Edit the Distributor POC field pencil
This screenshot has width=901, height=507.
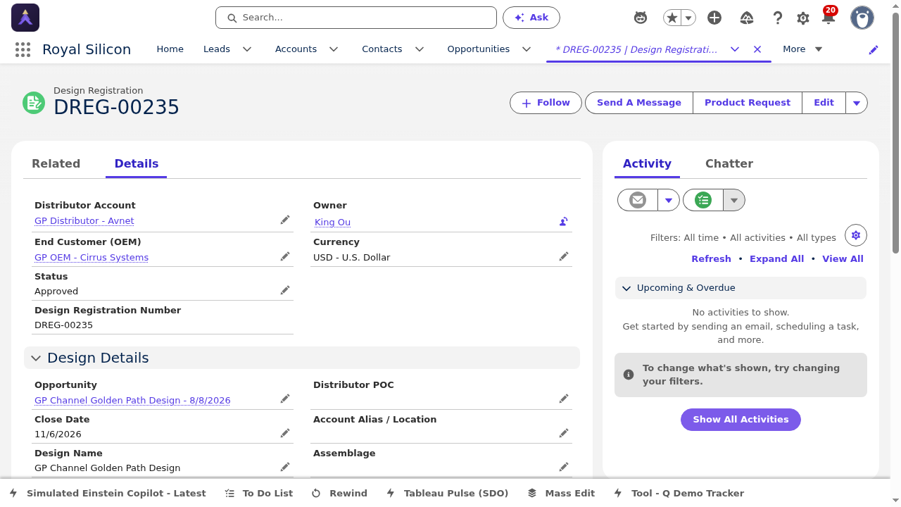coord(564,399)
